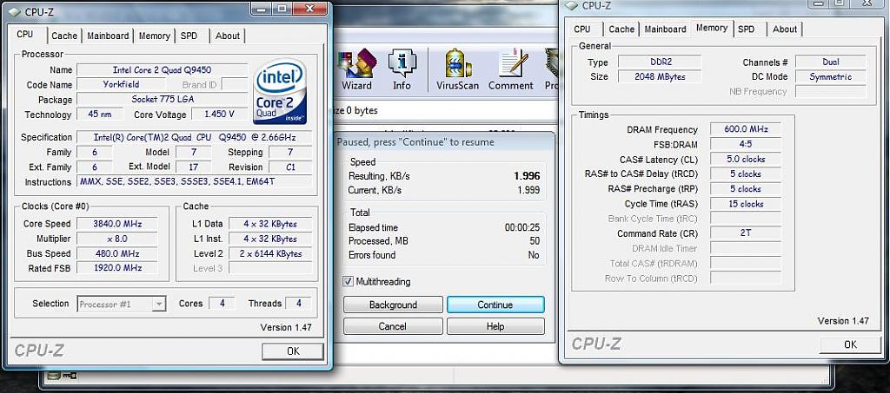Click the memory Size value '2048 MBytes'
Image resolution: width=890 pixels, height=393 pixels.
click(x=660, y=76)
